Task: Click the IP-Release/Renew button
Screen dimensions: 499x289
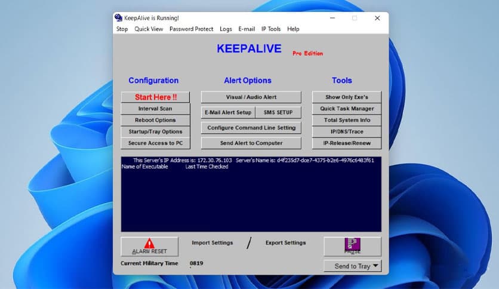Action: click(x=347, y=143)
